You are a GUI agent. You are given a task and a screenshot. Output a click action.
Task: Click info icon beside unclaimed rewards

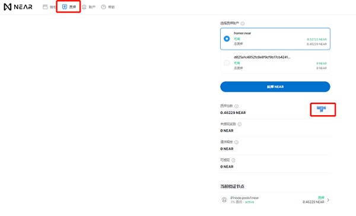(240, 124)
